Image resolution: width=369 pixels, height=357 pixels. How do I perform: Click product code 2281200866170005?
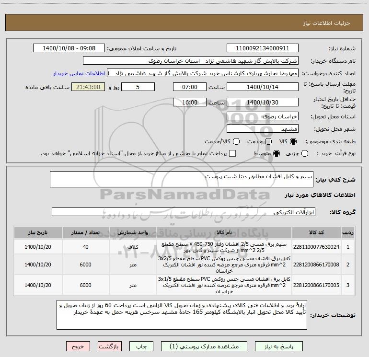pyautogui.click(x=316, y=285)
